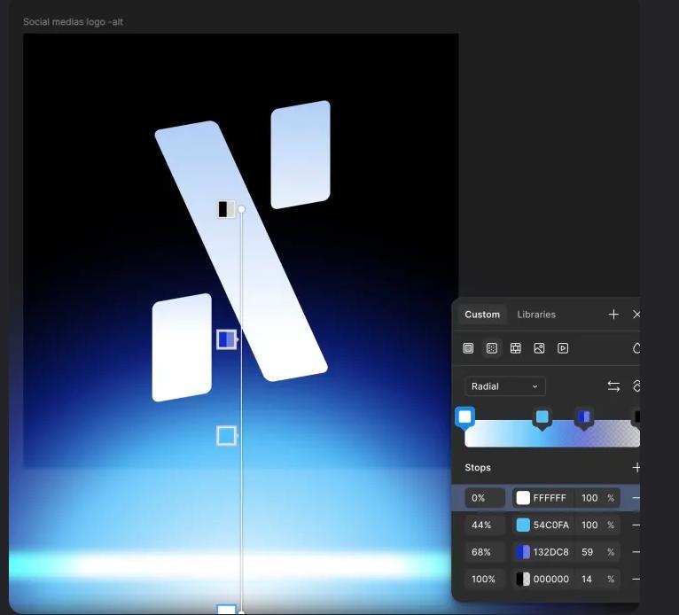Click the 000000 hex value field
This screenshot has width=679, height=615.
(550, 579)
